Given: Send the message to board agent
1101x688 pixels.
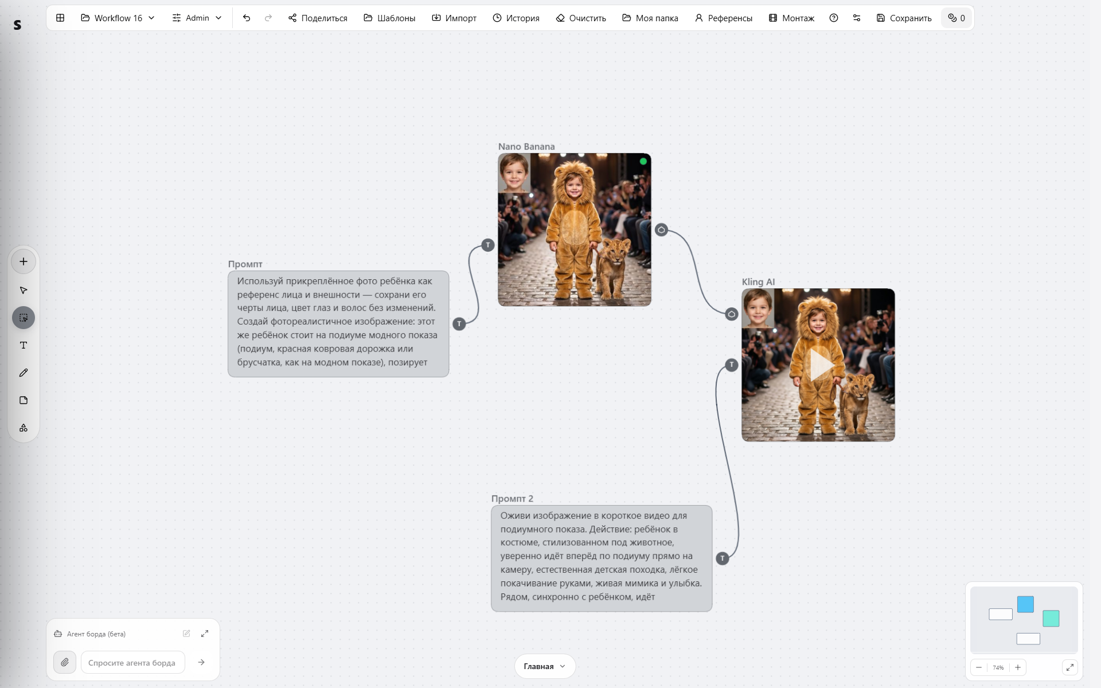Looking at the screenshot, I should coord(201,662).
